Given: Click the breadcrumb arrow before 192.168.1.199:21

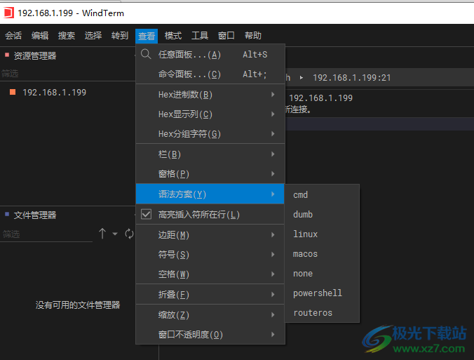Looking at the screenshot, I should pos(301,78).
